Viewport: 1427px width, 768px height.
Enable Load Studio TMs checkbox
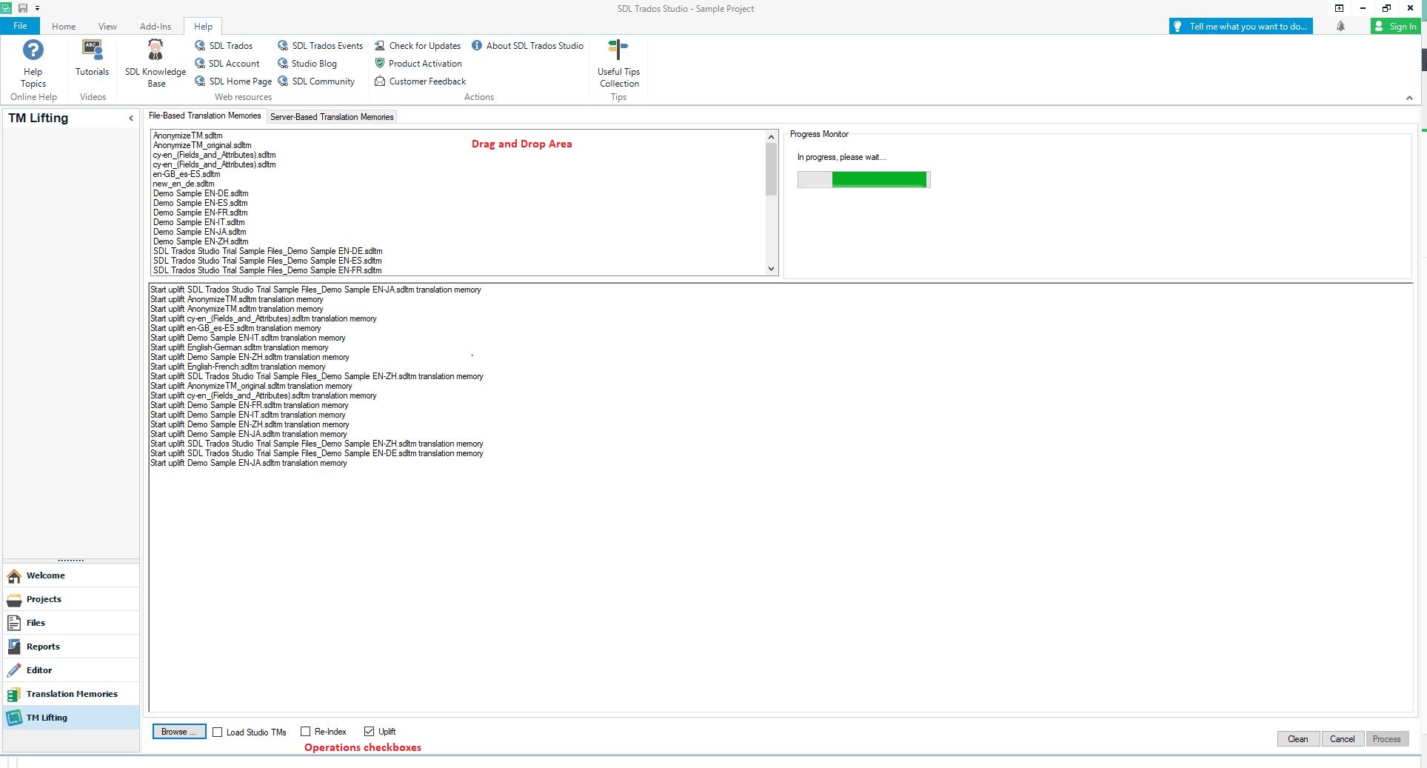(x=218, y=732)
